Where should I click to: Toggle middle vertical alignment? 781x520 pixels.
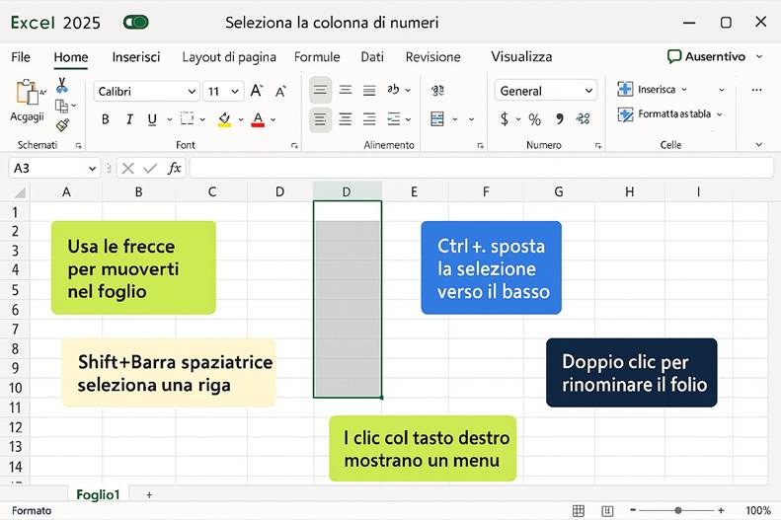pos(346,90)
